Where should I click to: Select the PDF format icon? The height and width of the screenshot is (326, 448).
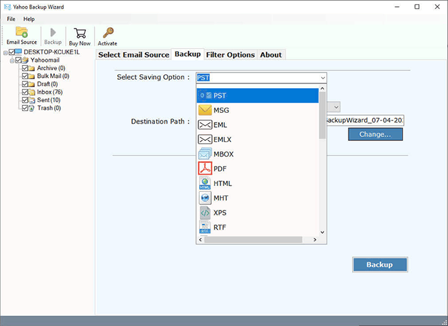click(205, 169)
